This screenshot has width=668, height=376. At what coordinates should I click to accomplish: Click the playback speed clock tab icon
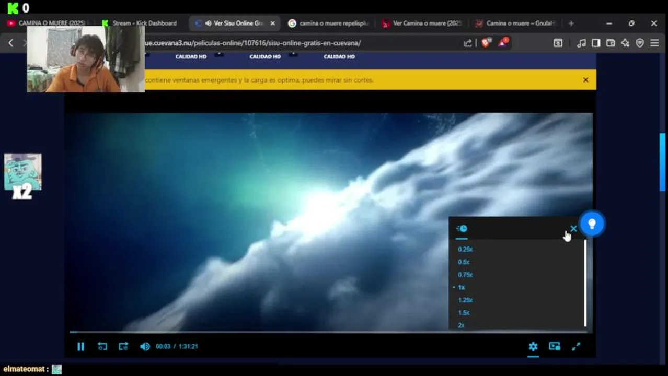[462, 229]
